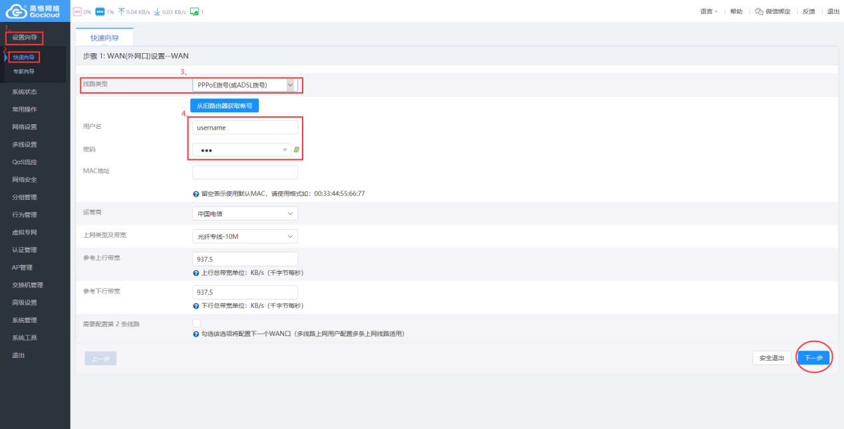844x429 pixels.
Task: Click the Gocloud logo icon
Action: pyautogui.click(x=15, y=11)
